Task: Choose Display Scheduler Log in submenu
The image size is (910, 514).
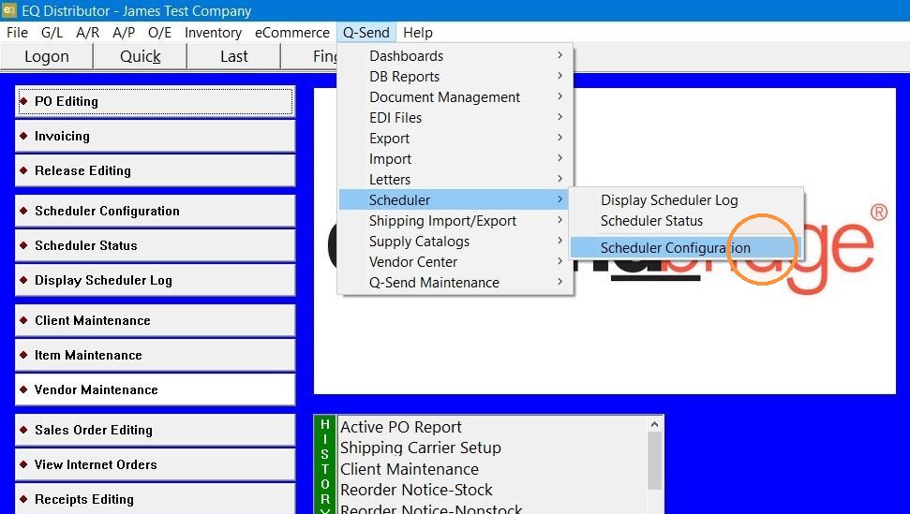Action: [x=686, y=200]
